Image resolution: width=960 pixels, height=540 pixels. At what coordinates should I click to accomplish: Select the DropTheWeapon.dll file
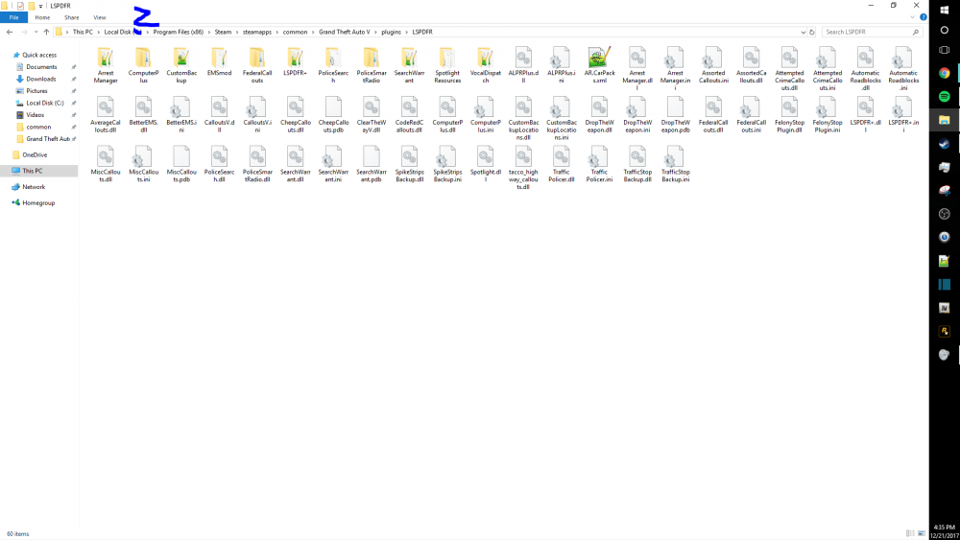599,115
